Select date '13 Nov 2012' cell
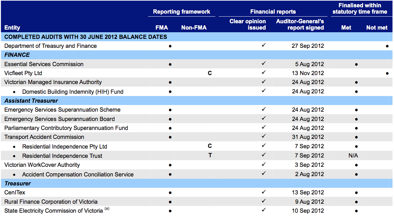The image size is (394, 216). tap(308, 73)
